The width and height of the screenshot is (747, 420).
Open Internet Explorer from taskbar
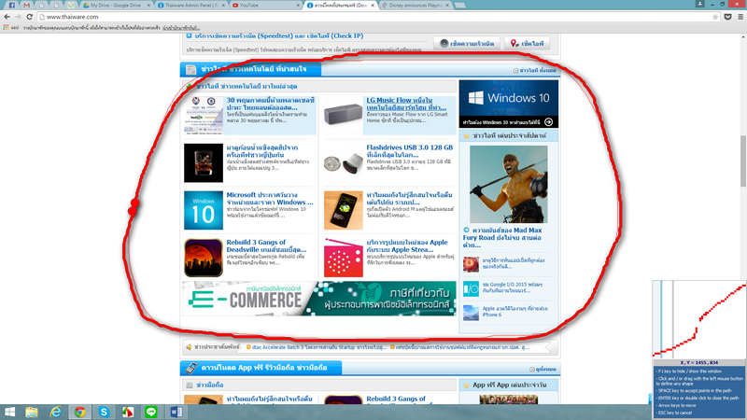coord(56,412)
